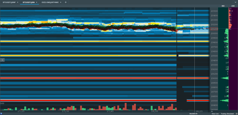
Task: Add a new chart tab with plus icon
Action: point(65,2)
